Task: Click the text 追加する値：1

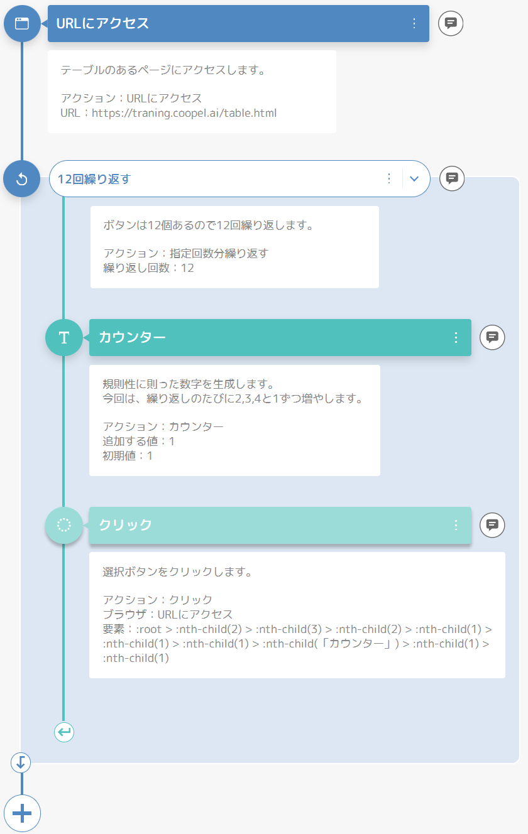Action: (139, 441)
